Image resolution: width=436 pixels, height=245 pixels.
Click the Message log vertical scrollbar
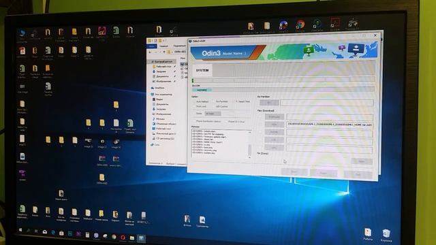(249, 144)
